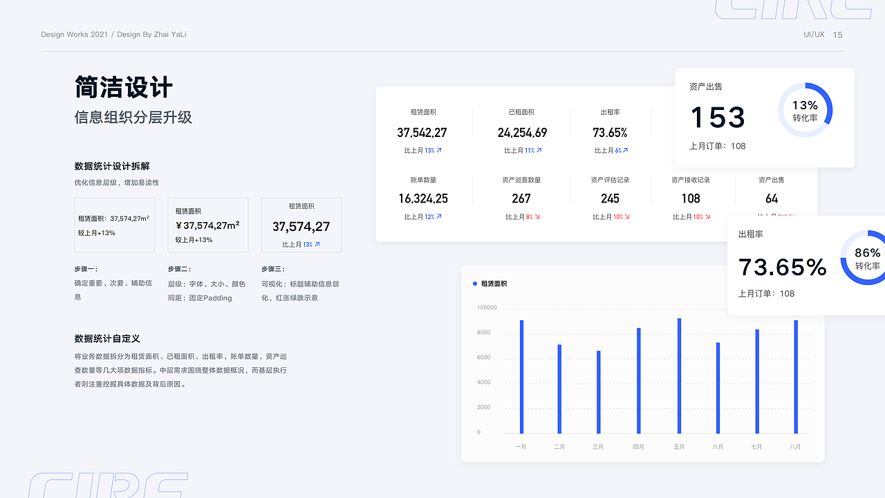This screenshot has height=498, width=885.
Task: Click the up arrow beside 比上月 12%
Action: pyautogui.click(x=438, y=216)
